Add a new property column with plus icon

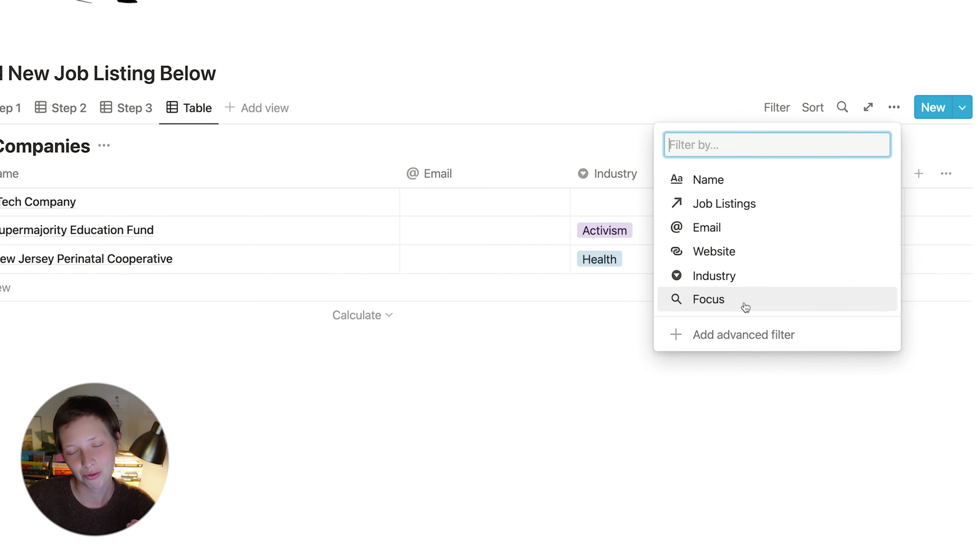point(919,173)
